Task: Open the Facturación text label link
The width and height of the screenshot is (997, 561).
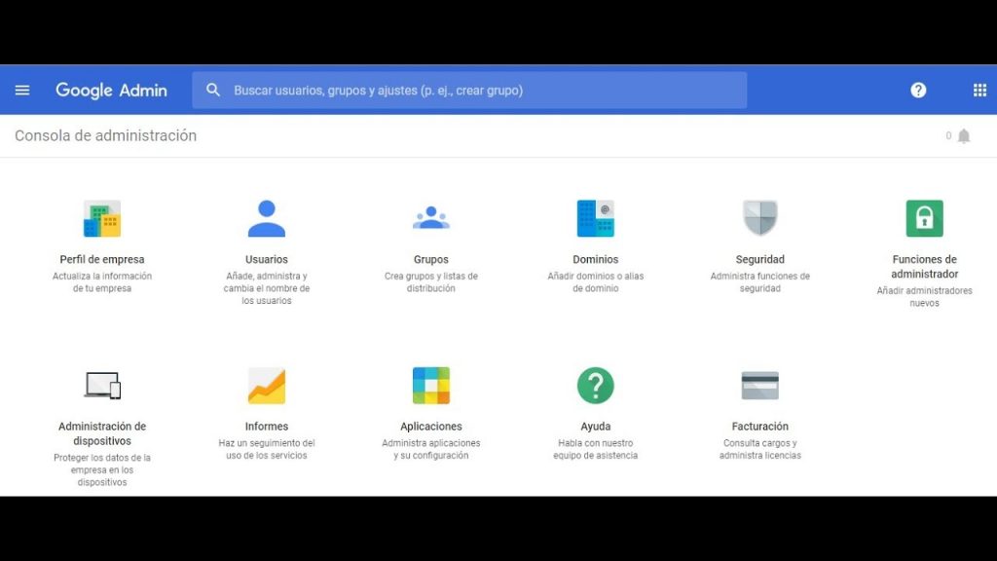Action: click(x=759, y=427)
